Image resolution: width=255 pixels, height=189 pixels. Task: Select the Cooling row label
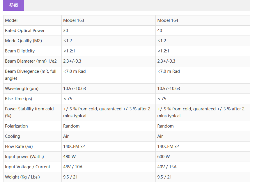coord(13,136)
